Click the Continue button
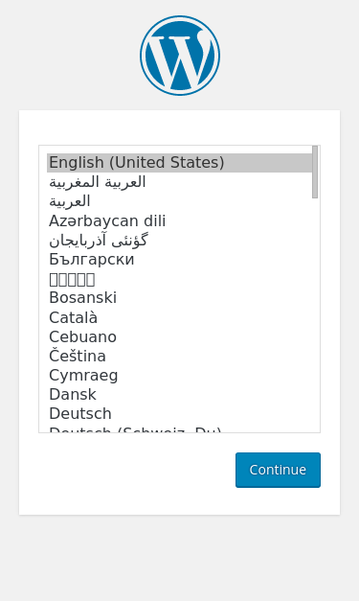Screen dimensions: 359x601 tap(278, 470)
